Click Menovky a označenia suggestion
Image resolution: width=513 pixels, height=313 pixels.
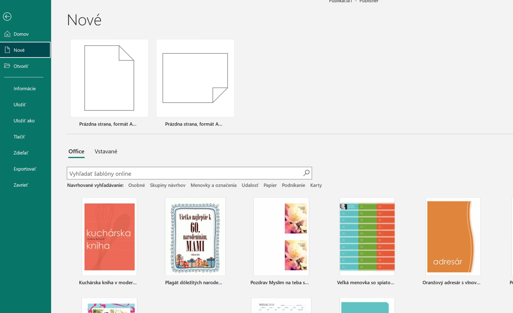coord(213,185)
